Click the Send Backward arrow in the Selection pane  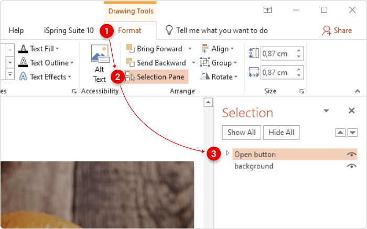pos(353,133)
